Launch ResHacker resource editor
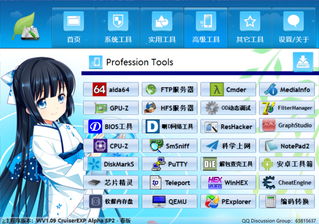Viewport: 319px width, 224px height. [228, 126]
